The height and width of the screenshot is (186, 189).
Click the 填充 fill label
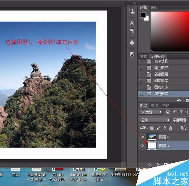coord(183,128)
